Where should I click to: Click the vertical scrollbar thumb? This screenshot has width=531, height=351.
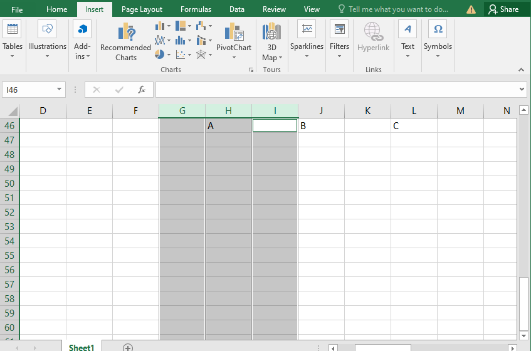point(523,304)
